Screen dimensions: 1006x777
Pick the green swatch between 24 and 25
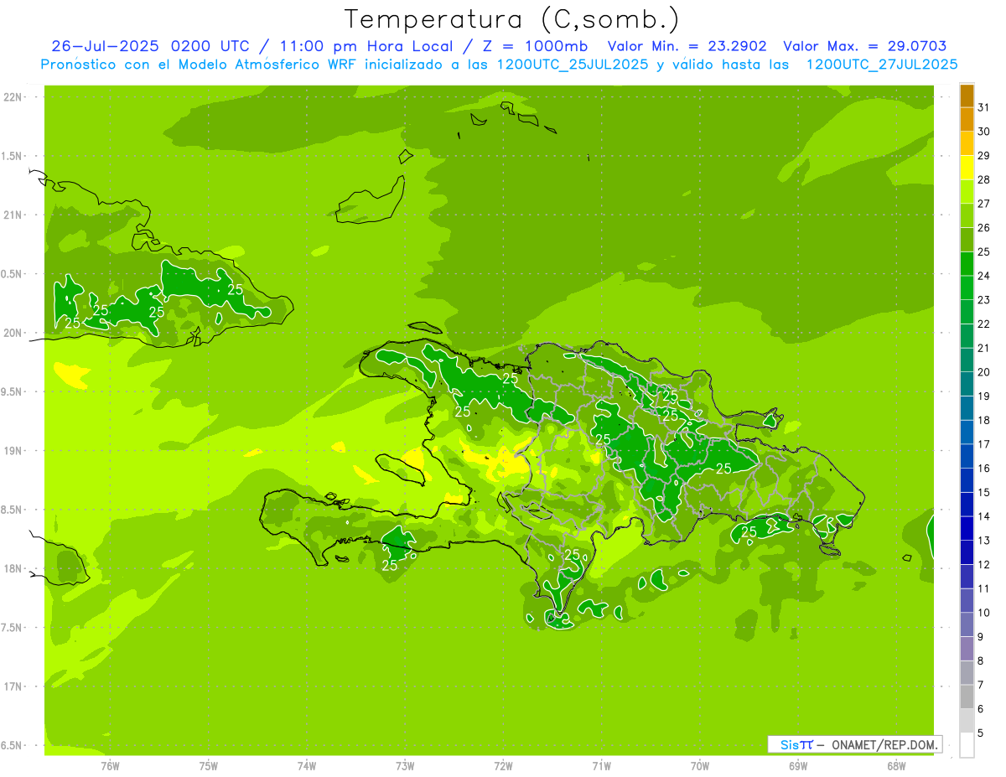pos(967,264)
